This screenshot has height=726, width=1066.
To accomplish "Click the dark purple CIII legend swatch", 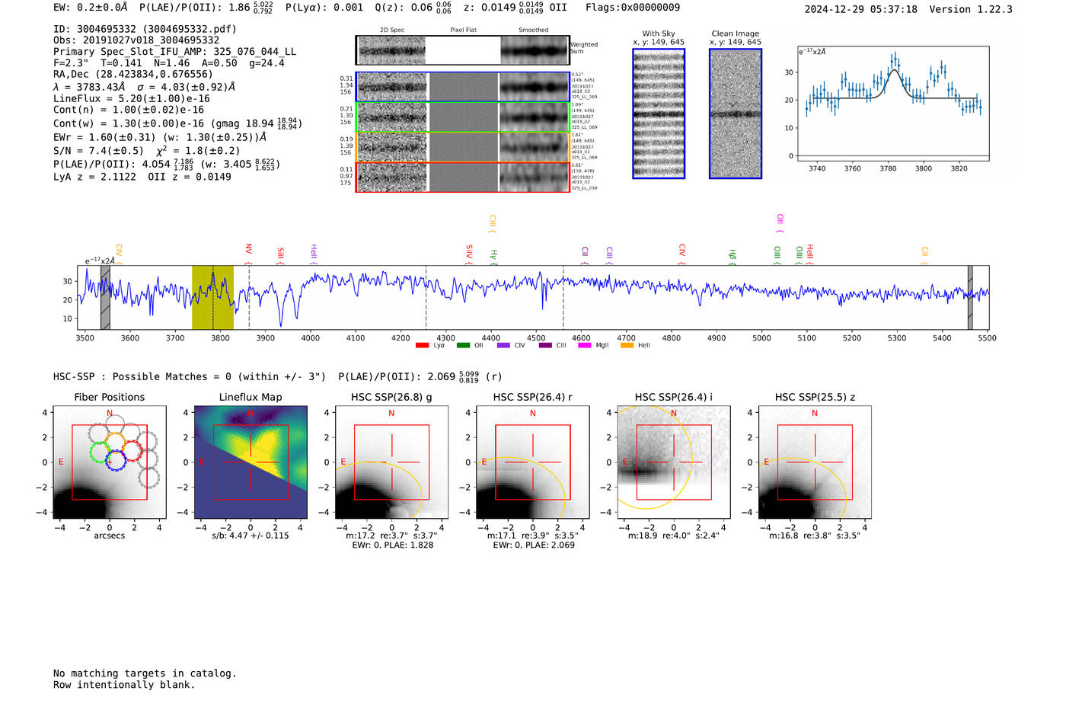I will coord(545,346).
